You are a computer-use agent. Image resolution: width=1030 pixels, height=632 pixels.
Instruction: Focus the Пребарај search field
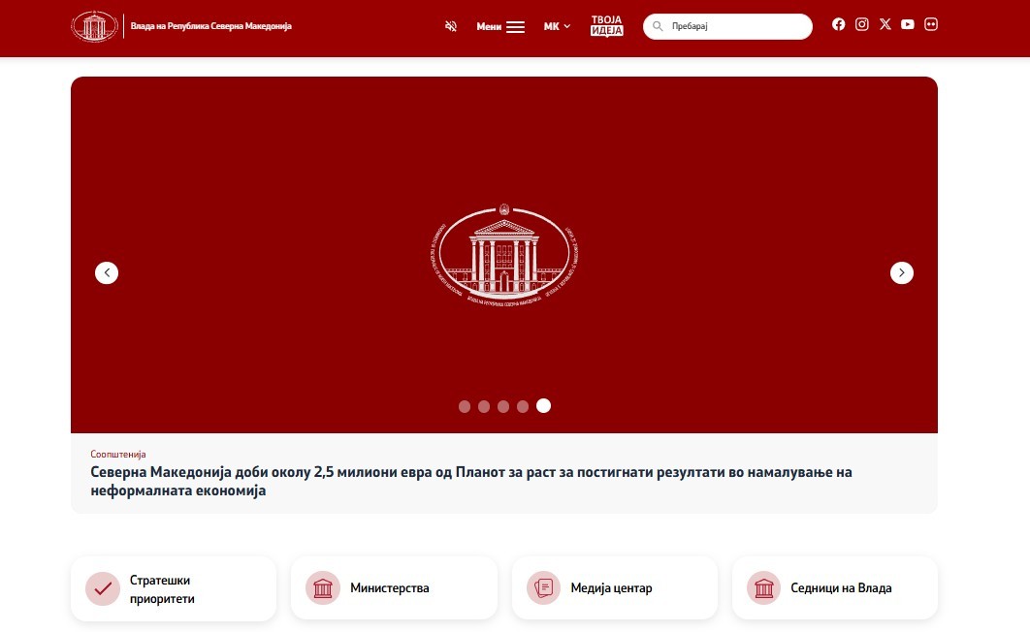[x=727, y=26]
